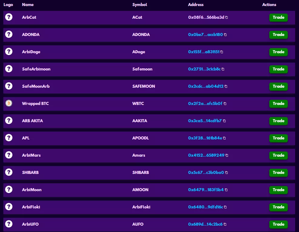This screenshot has width=299, height=232.
Task: Copy ArbiUFO address with copy icon
Action: (x=225, y=224)
